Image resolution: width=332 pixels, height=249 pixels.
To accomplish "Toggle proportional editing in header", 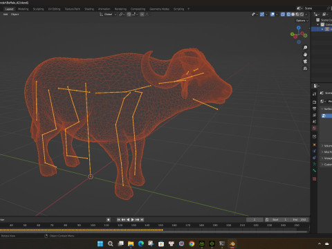I will 142,15.
